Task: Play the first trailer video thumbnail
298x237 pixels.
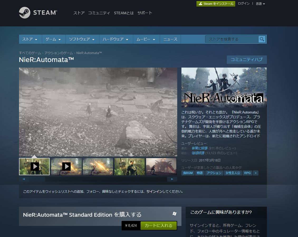Action: (x=34, y=167)
